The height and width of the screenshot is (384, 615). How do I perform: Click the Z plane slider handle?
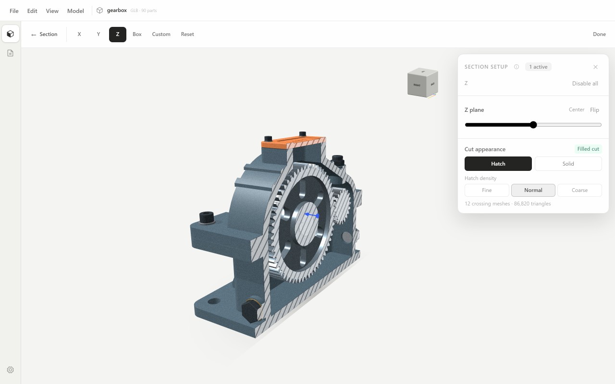coord(533,125)
